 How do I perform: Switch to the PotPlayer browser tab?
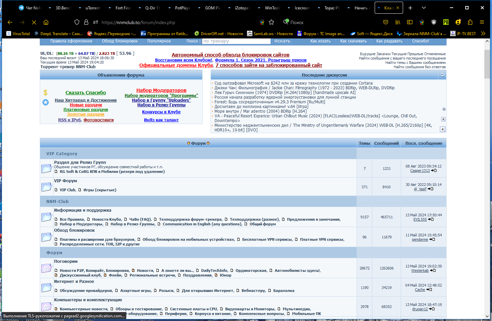(x=179, y=8)
